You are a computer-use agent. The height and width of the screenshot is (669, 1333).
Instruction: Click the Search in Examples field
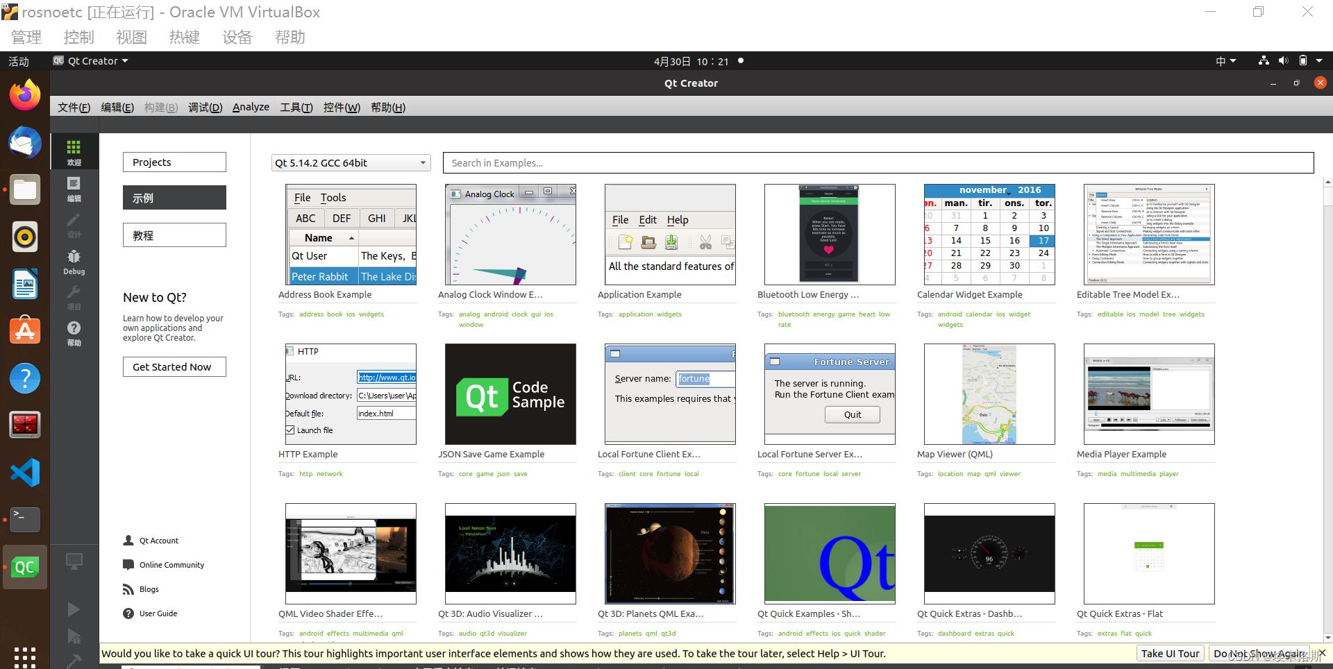(878, 163)
